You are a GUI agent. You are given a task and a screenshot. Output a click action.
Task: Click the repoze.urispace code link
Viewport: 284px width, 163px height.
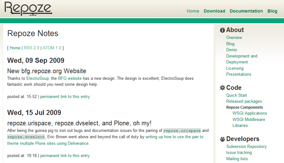[x=182, y=131]
